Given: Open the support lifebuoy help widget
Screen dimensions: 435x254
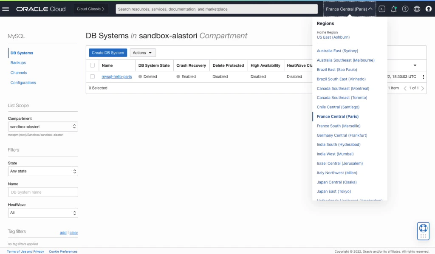Looking at the screenshot, I should tap(423, 231).
